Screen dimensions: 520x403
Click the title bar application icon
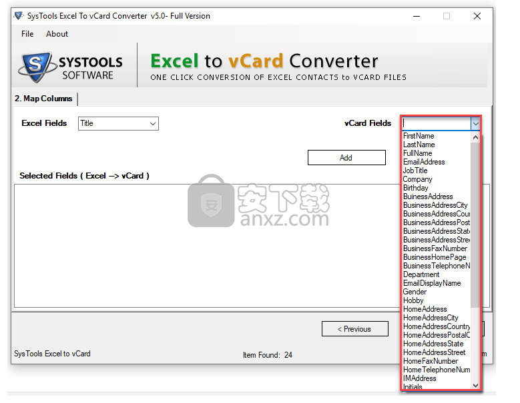click(19, 15)
